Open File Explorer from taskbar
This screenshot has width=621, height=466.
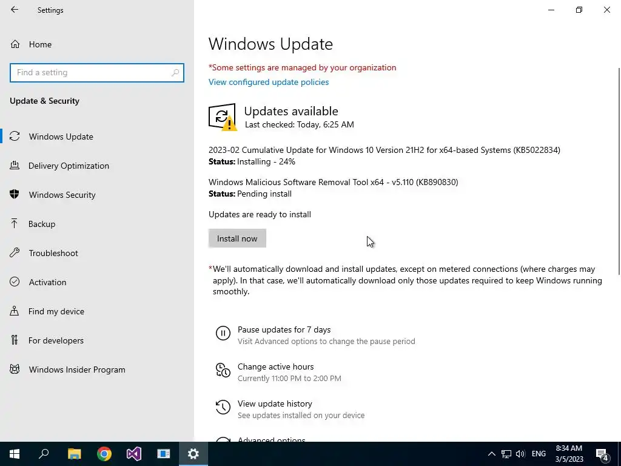74,454
